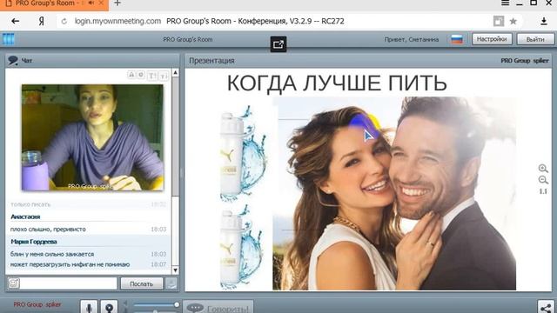Click message 'может перезагрузить нифиган не понимаю'

[x=70, y=264]
